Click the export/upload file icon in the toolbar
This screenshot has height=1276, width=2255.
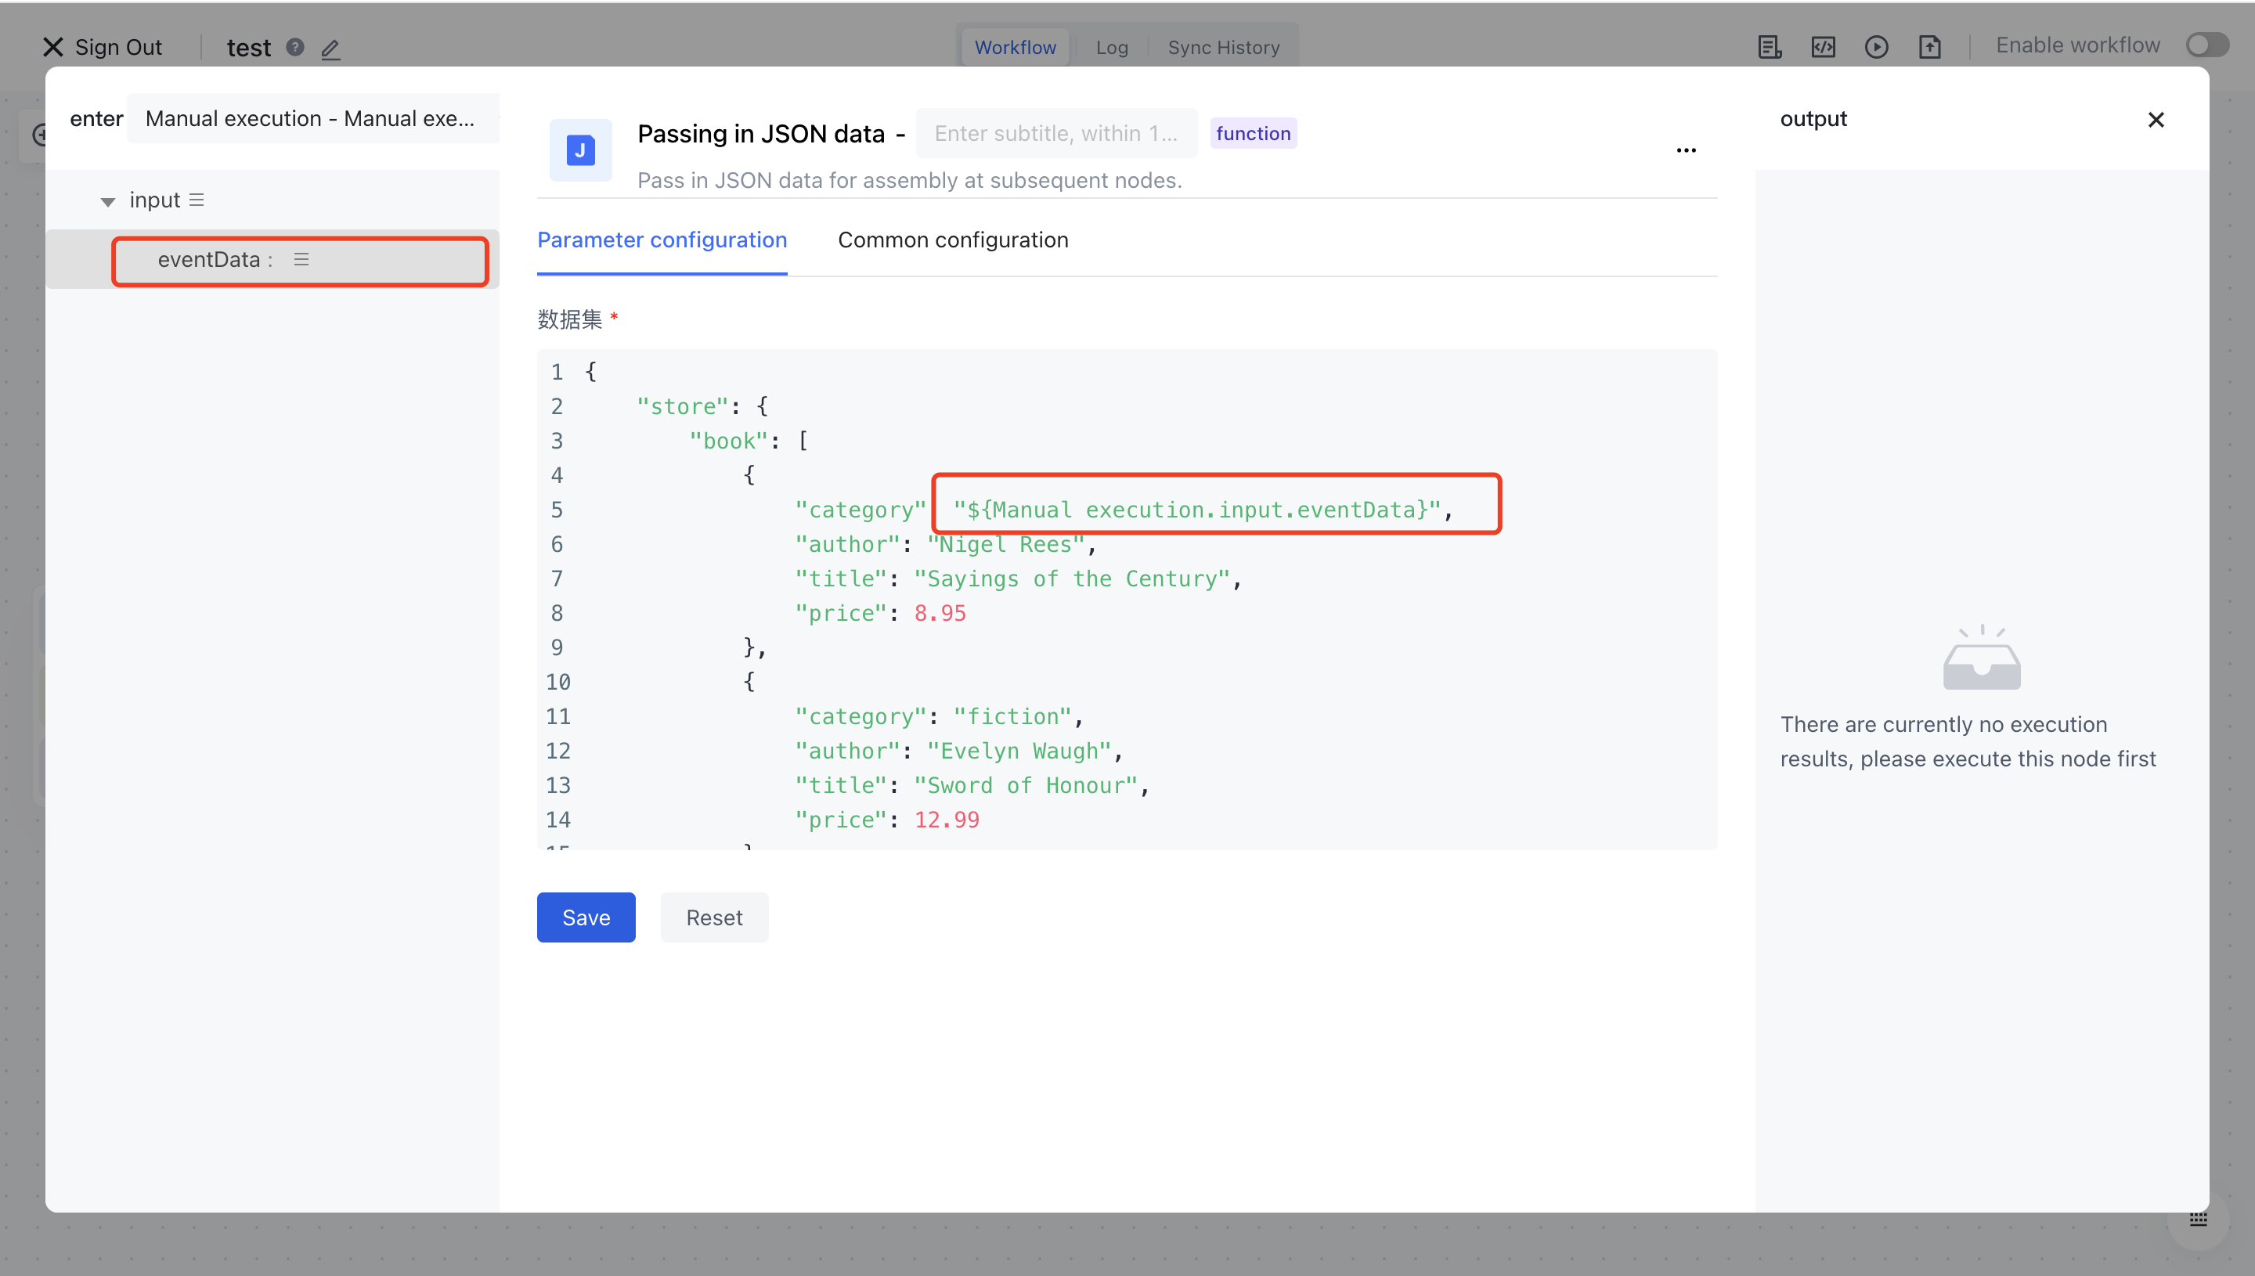click(1931, 46)
